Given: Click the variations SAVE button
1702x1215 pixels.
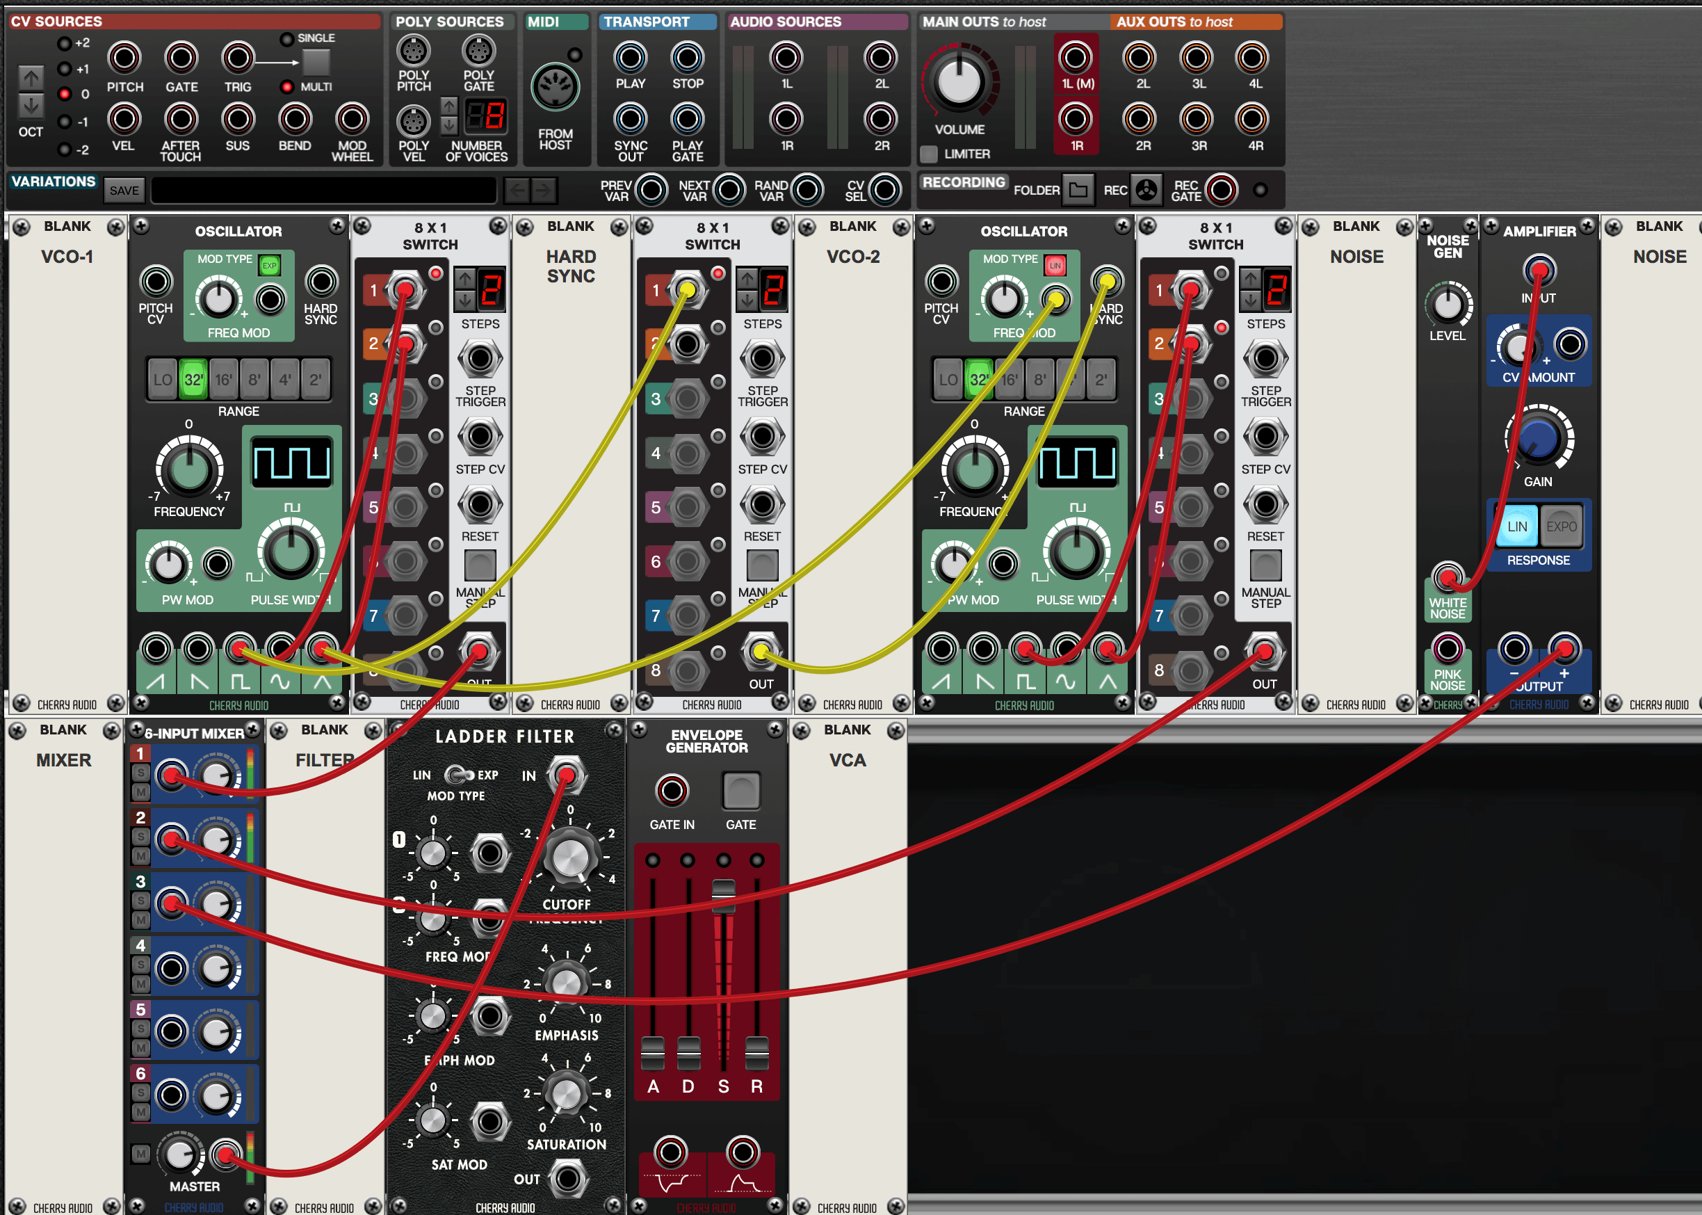Looking at the screenshot, I should 124,191.
